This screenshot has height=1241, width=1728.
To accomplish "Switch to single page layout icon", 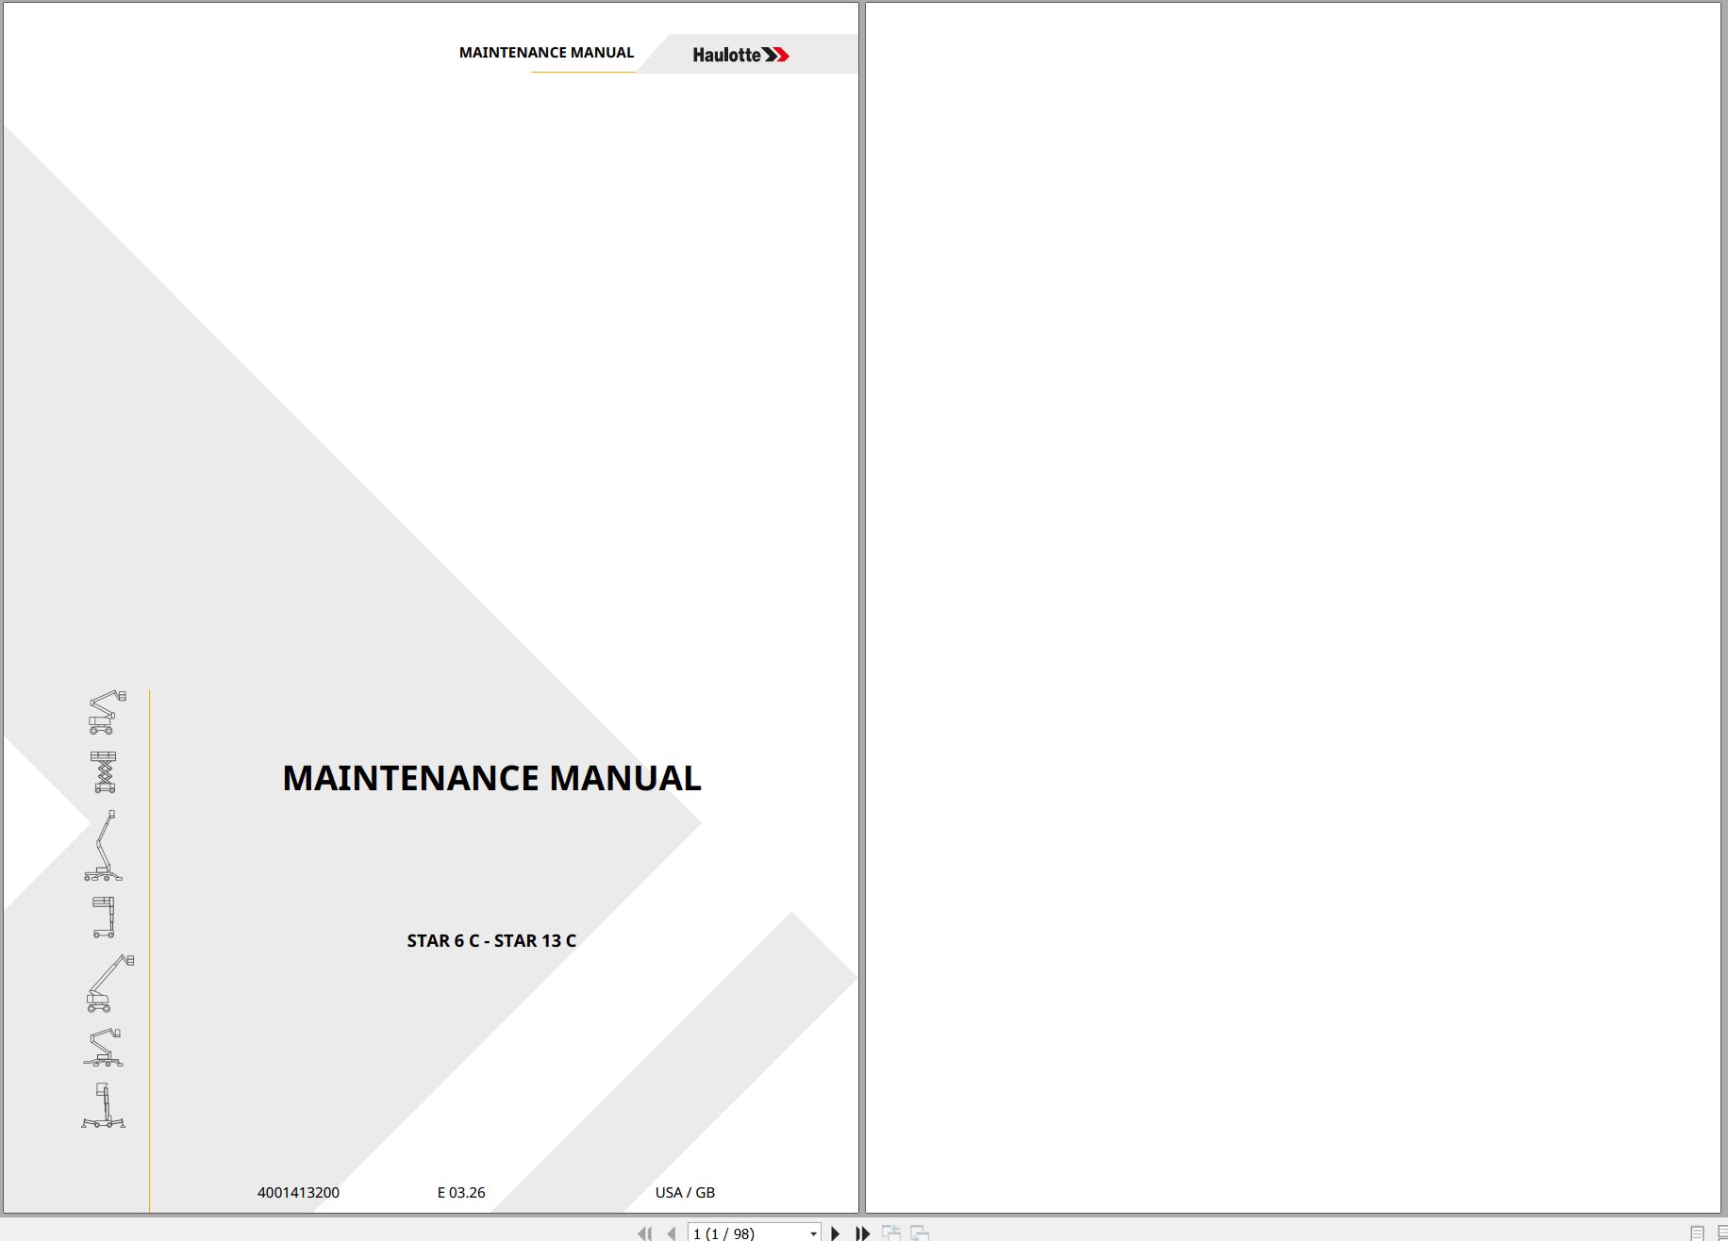I will click(1697, 1233).
